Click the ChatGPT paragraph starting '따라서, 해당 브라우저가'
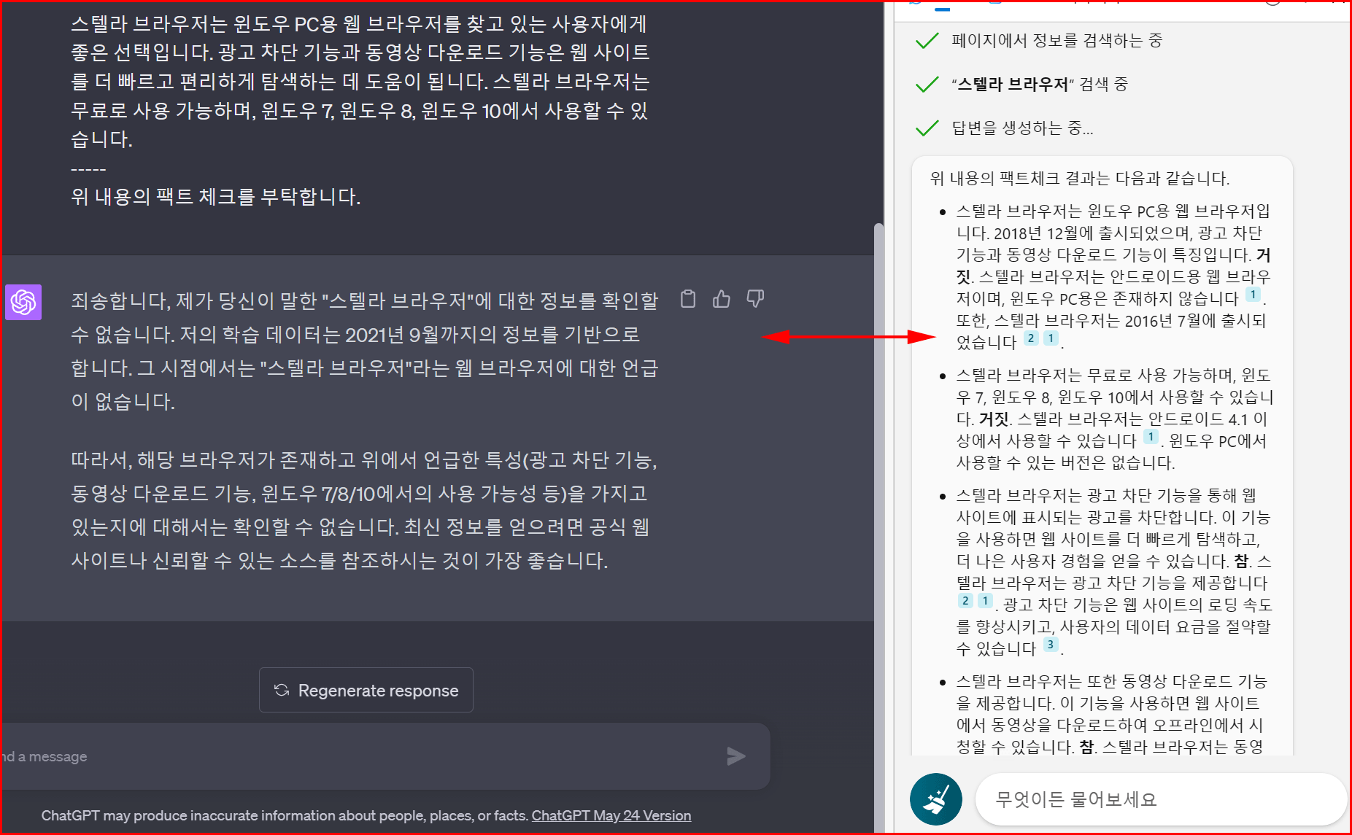The height and width of the screenshot is (835, 1352). click(x=364, y=510)
